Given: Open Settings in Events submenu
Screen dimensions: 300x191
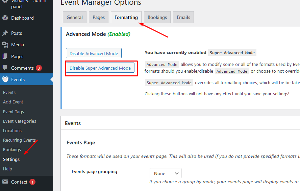Looking at the screenshot, I should tap(11, 159).
